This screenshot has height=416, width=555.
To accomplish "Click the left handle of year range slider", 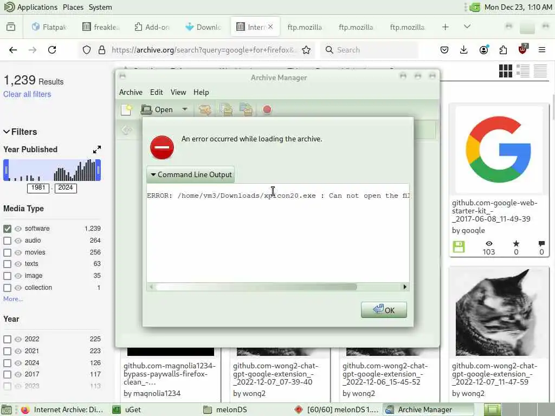I will [6, 170].
